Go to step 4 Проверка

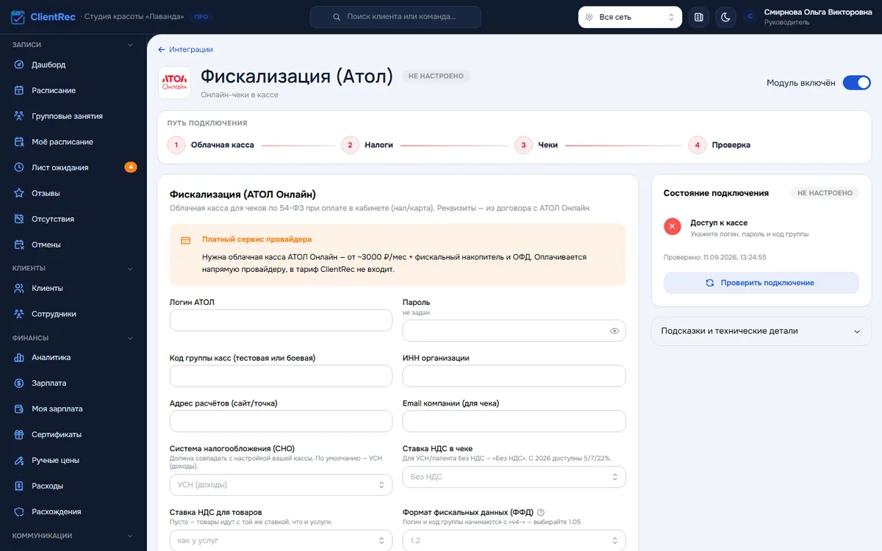point(720,145)
